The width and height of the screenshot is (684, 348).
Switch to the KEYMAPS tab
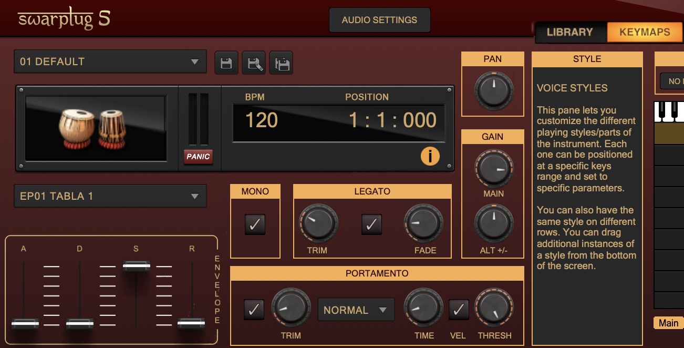coord(645,32)
